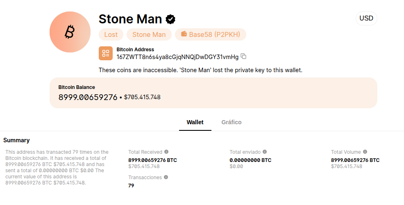
Task: Click the round Bitcoin logo avatar
Action: [70, 32]
